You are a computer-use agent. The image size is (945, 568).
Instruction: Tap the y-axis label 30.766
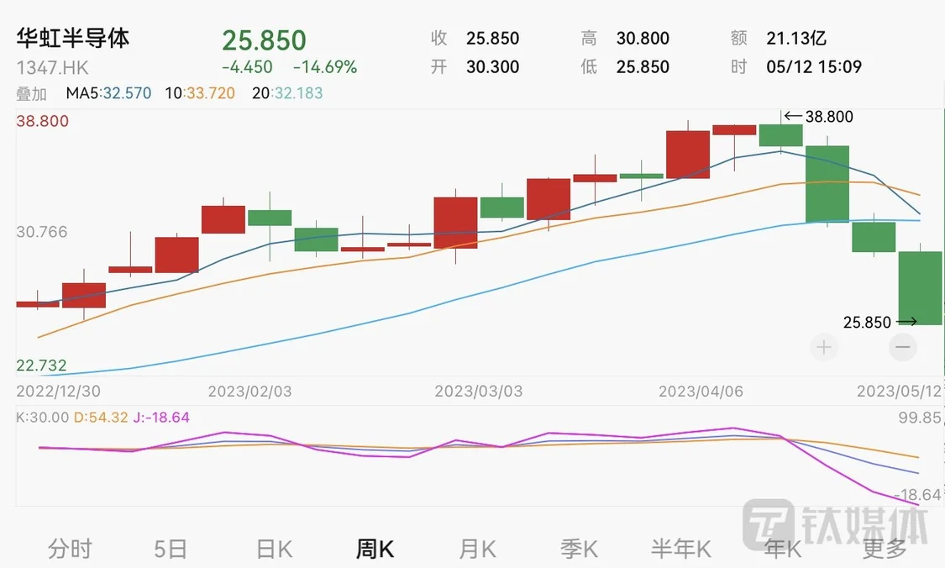[x=42, y=232]
